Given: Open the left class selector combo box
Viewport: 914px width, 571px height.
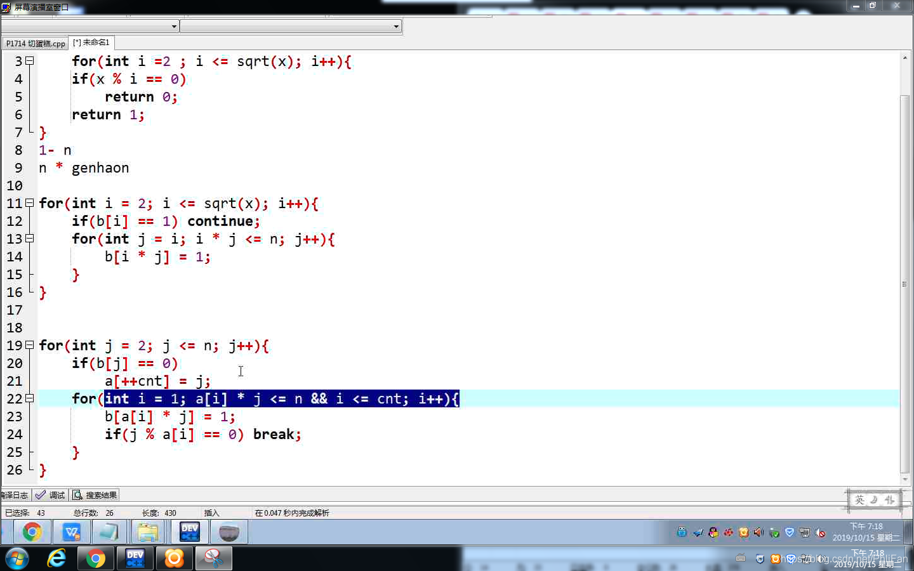Looking at the screenshot, I should coord(89,26).
